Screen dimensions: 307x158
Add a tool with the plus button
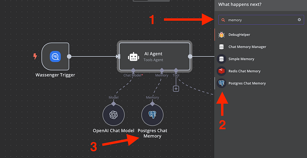(176, 89)
